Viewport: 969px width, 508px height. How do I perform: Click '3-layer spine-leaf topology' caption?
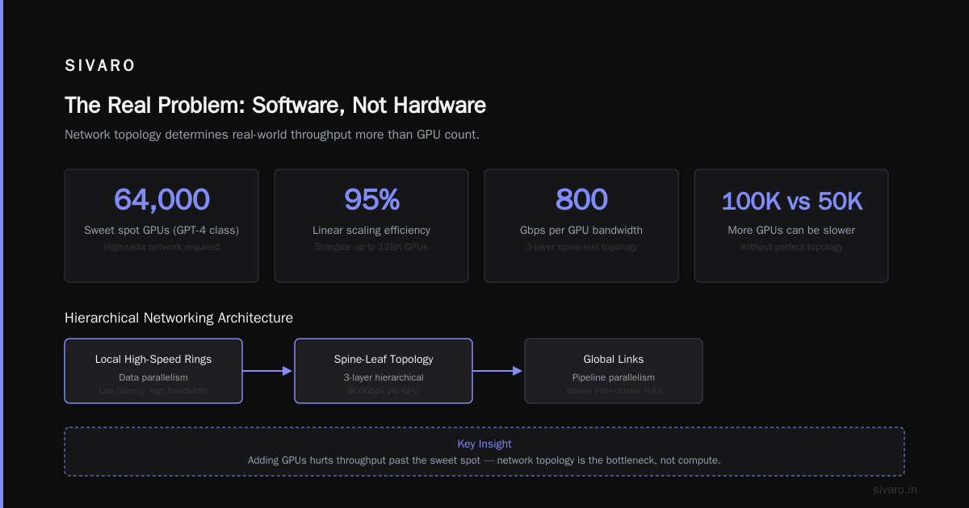click(x=581, y=247)
